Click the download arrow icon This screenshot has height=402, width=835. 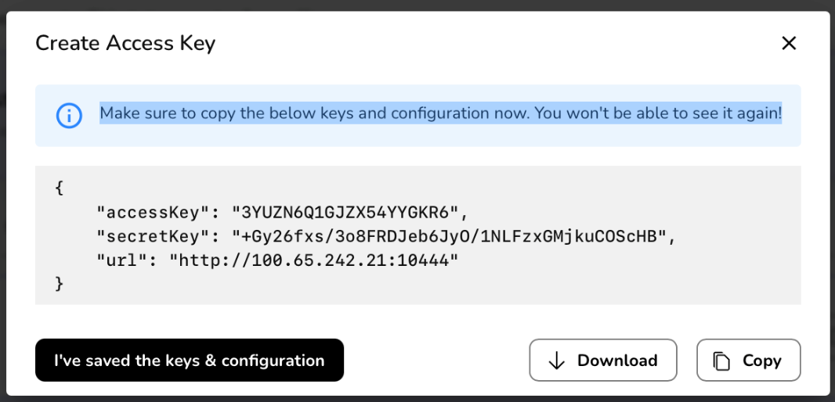tap(557, 361)
